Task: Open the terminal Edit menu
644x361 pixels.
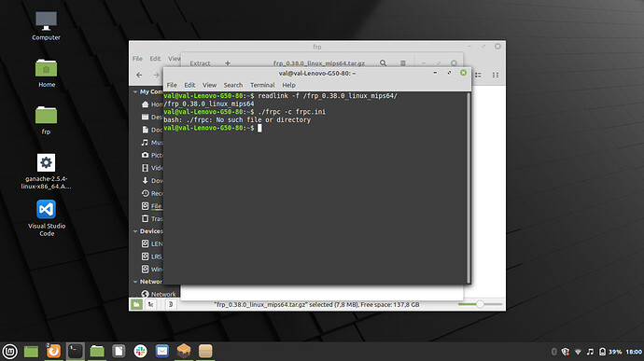Action: [189, 85]
